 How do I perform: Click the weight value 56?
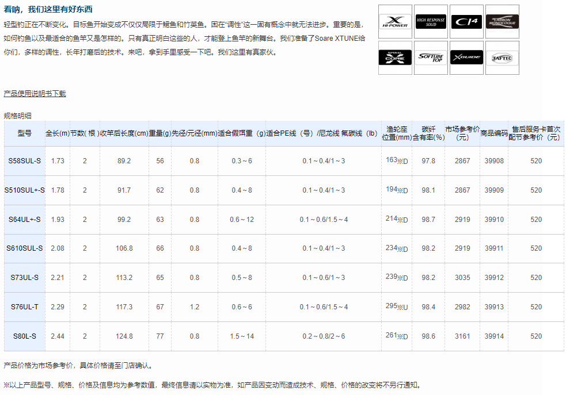tap(160, 161)
